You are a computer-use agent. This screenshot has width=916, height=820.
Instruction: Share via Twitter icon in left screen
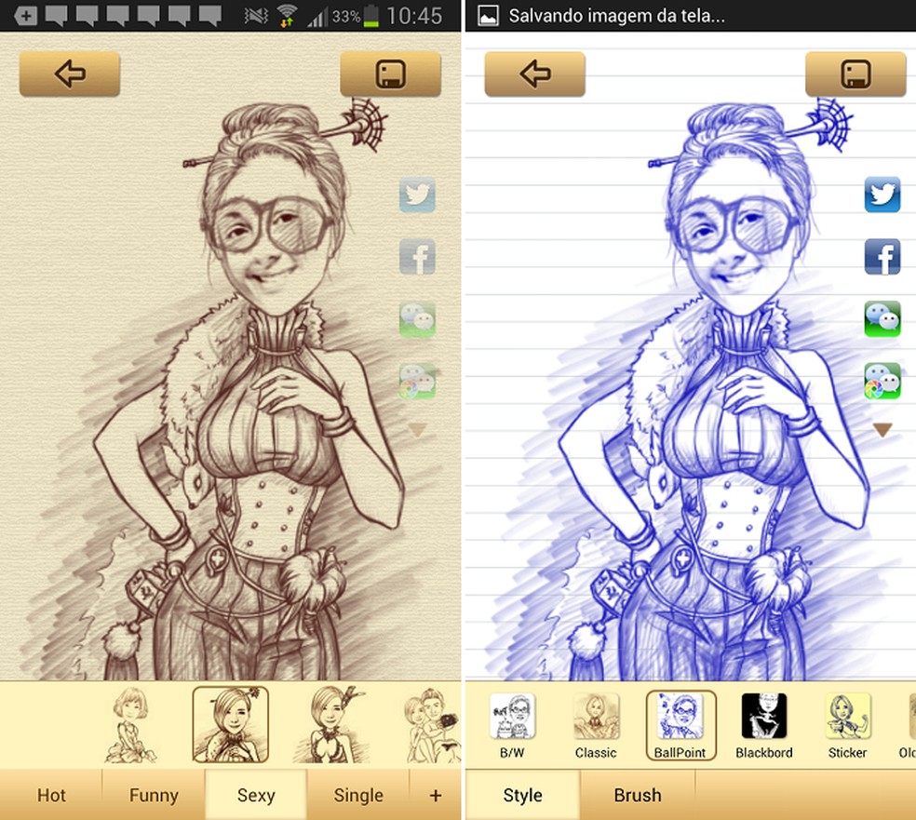(x=417, y=195)
